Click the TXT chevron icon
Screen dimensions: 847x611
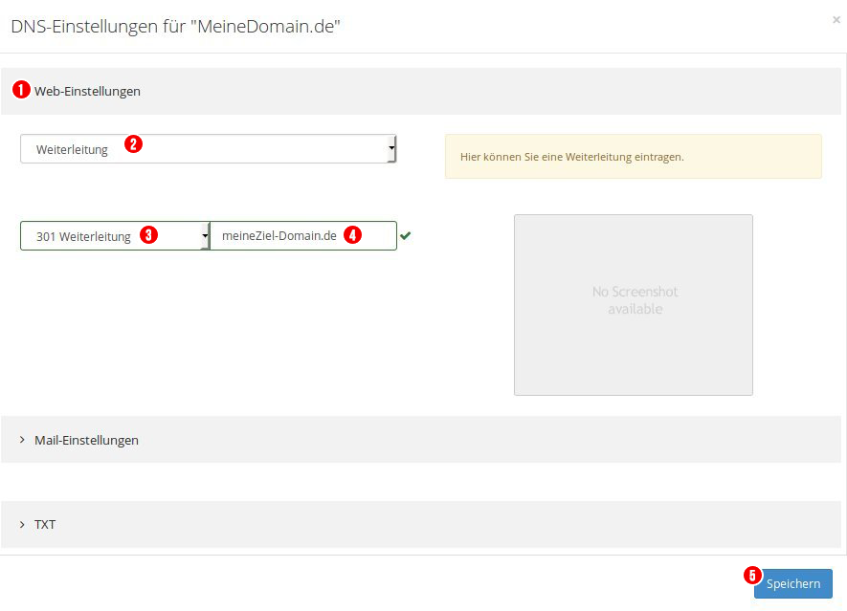tap(22, 525)
